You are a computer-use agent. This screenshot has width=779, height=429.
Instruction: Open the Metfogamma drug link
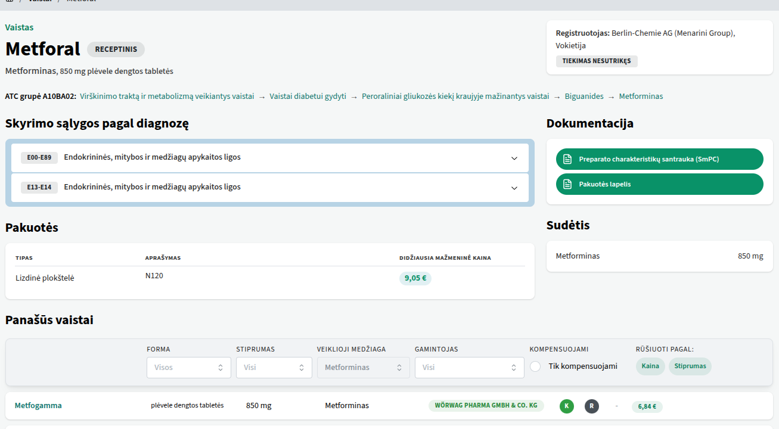coord(38,406)
